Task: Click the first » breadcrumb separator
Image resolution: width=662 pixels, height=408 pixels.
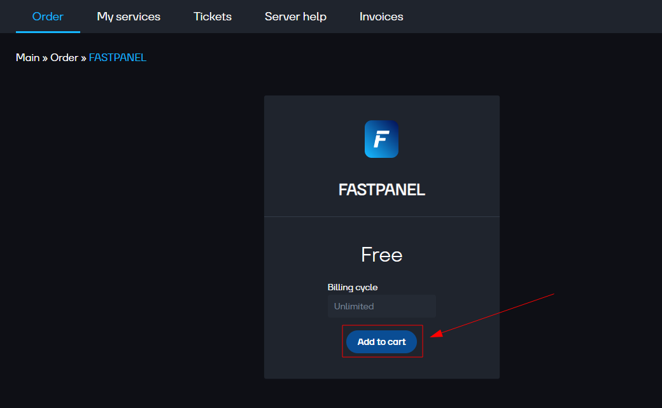Action: (45, 57)
